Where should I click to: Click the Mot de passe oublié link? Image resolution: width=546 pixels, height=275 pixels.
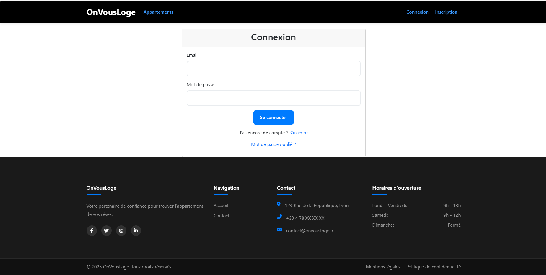tap(273, 144)
